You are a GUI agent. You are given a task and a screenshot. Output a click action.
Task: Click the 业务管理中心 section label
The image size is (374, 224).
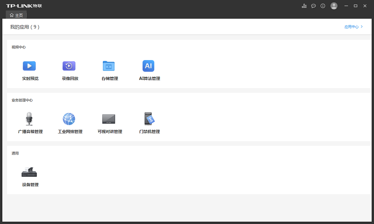22,100
